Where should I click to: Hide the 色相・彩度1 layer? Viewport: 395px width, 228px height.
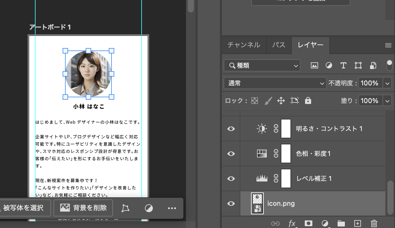tap(231, 154)
